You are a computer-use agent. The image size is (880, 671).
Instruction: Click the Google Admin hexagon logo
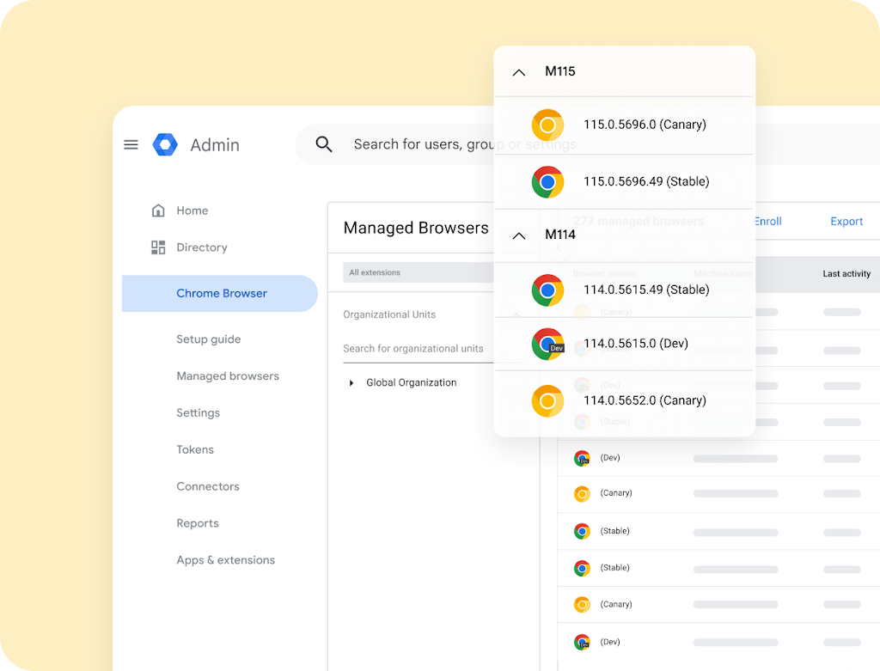165,144
